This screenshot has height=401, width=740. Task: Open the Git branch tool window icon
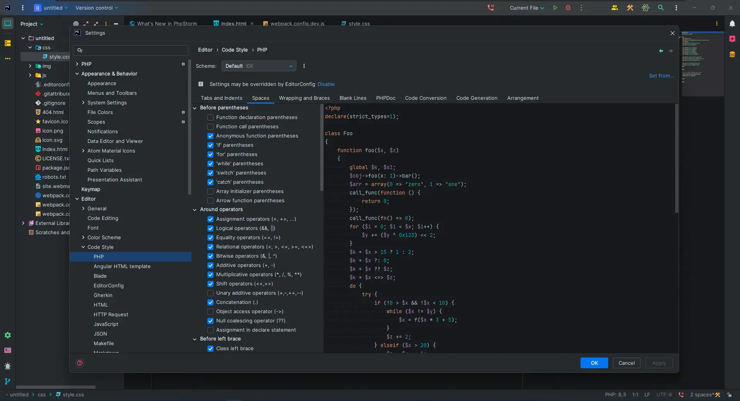click(8, 381)
